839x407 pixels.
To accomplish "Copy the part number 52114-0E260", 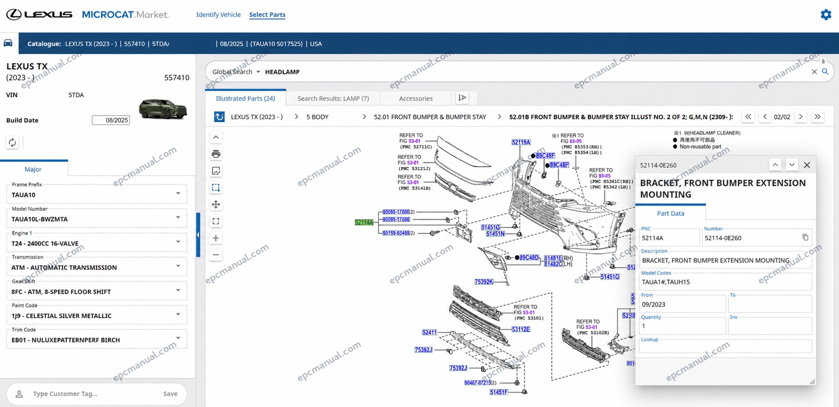I will point(805,237).
